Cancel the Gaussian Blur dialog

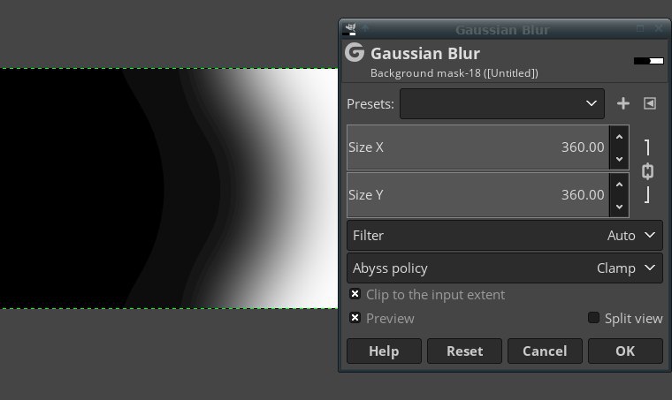(x=545, y=351)
